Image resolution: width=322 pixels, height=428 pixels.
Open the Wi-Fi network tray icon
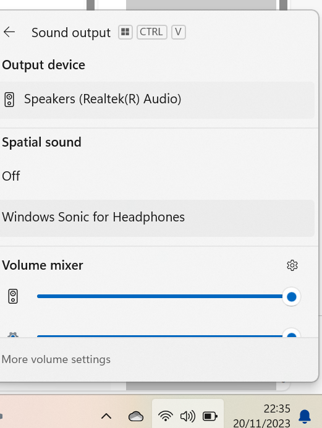tap(166, 416)
